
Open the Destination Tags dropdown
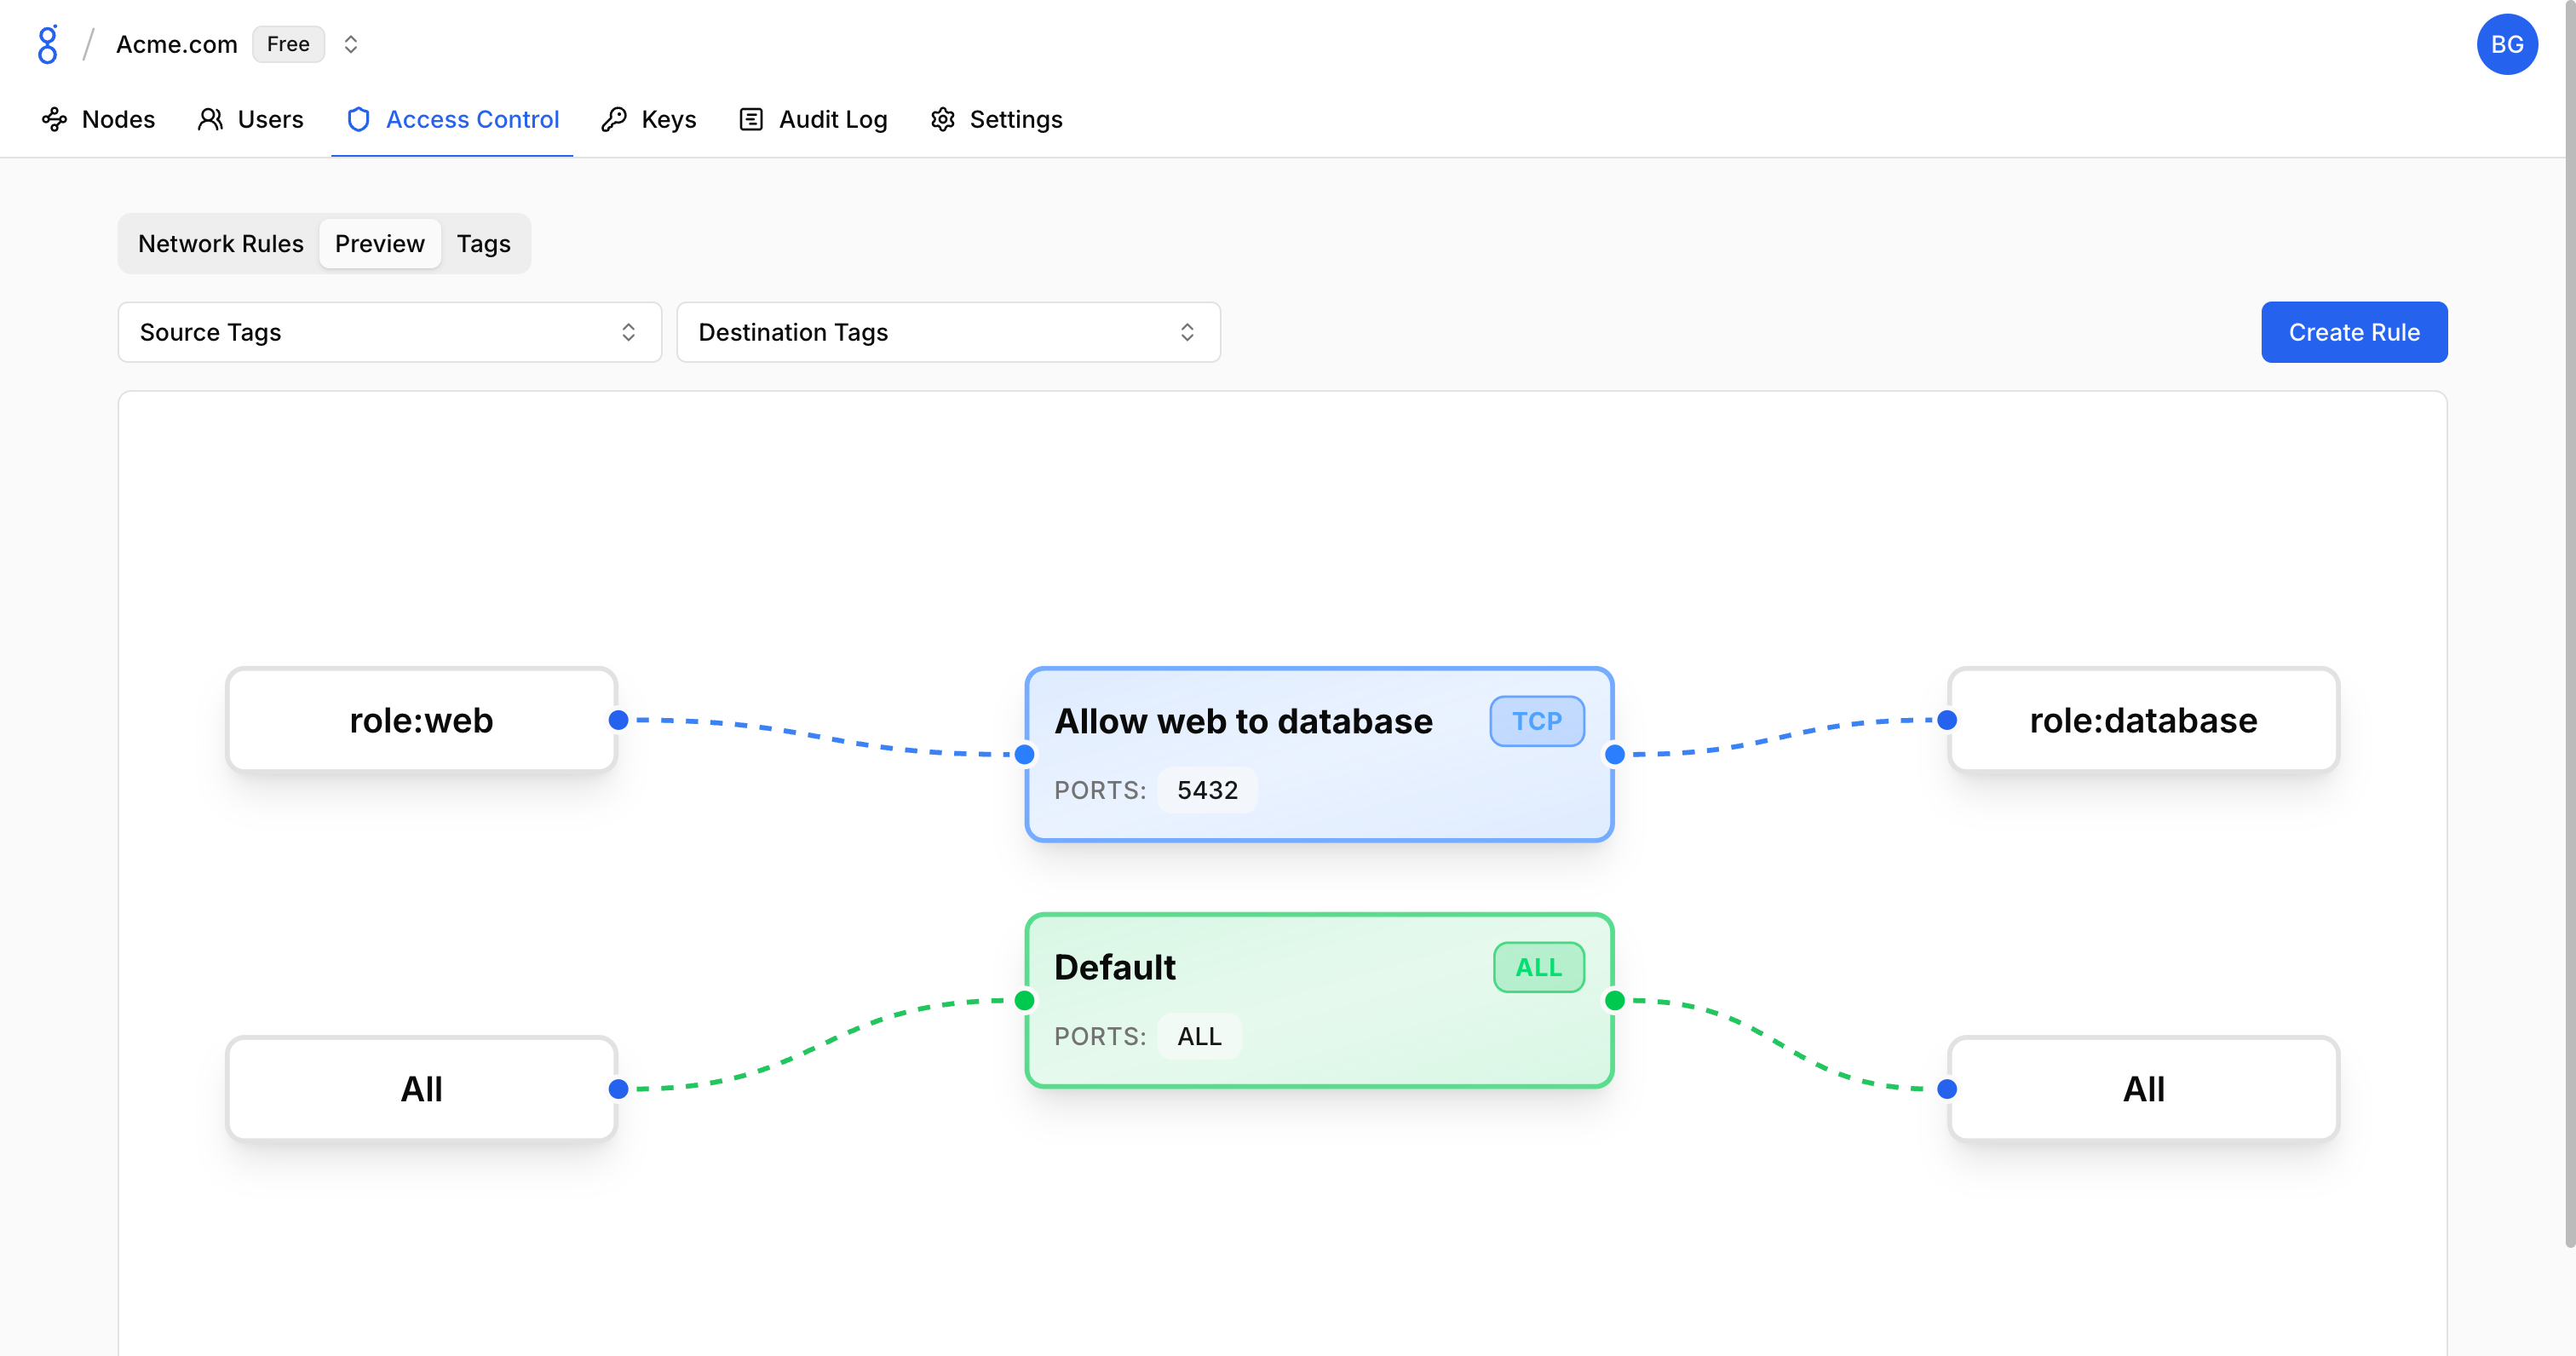[x=947, y=332]
